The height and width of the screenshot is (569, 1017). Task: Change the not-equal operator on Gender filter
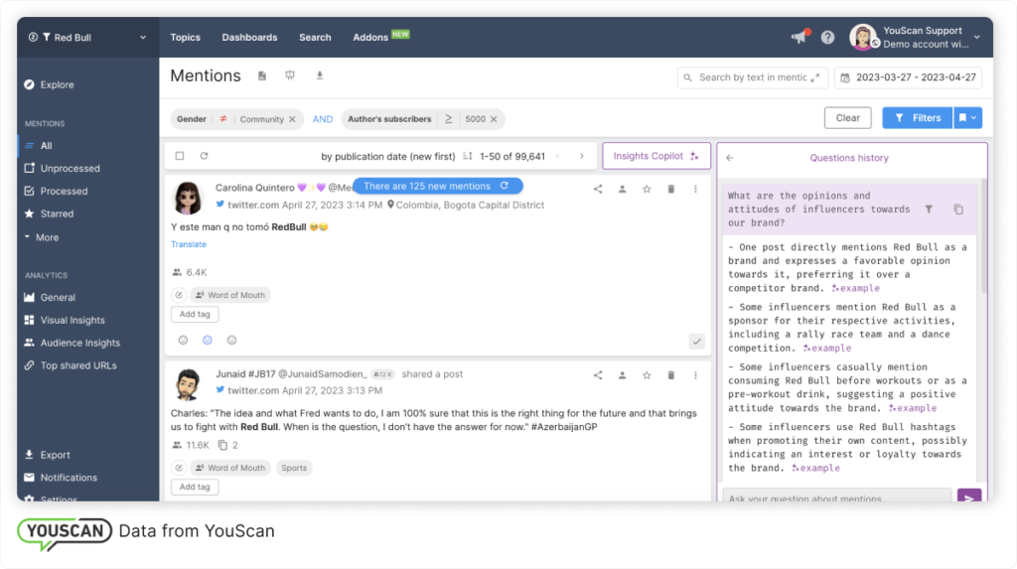tap(223, 119)
